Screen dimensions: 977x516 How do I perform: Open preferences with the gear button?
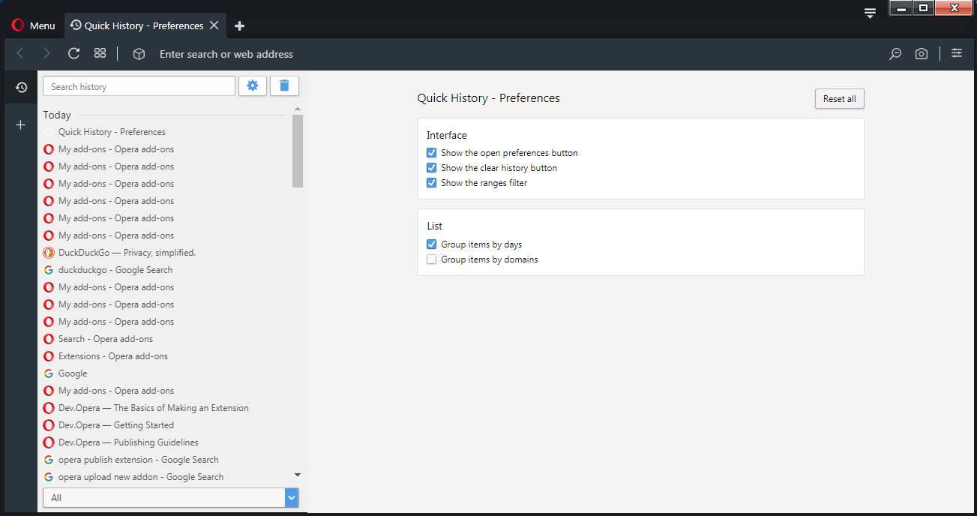(253, 86)
